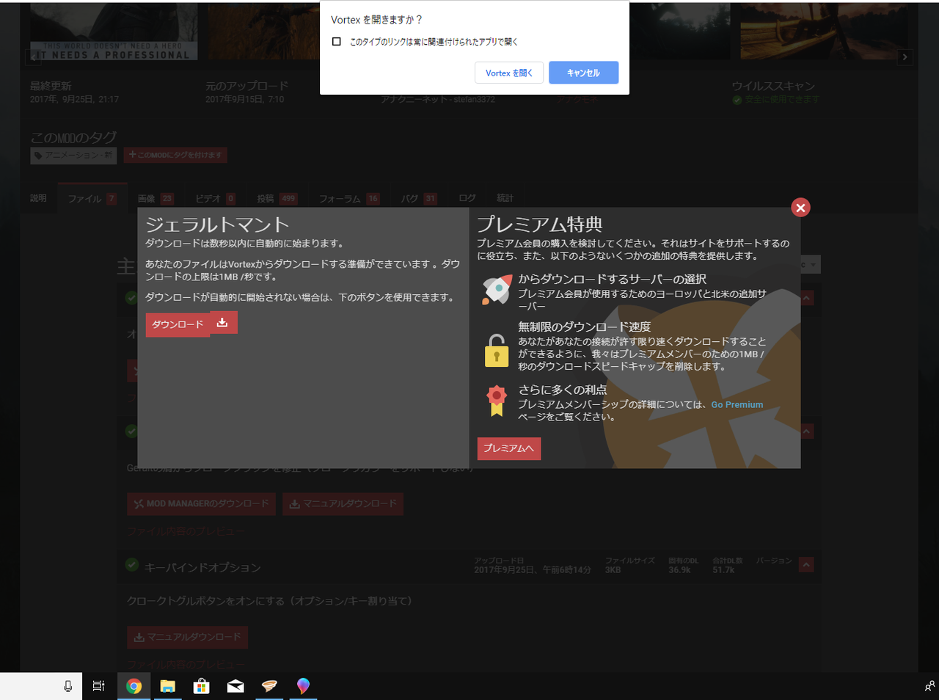Click the People icon in system tray
The width and height of the screenshot is (939, 700).
(929, 686)
